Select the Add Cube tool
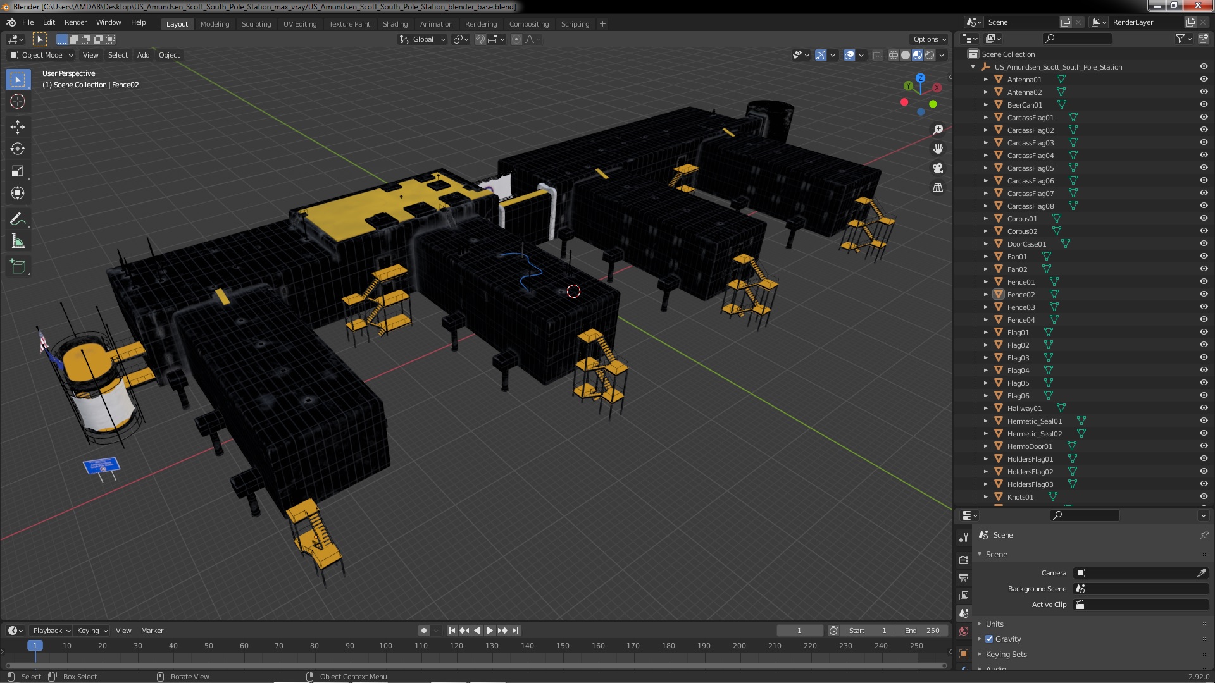The height and width of the screenshot is (683, 1215). point(18,267)
